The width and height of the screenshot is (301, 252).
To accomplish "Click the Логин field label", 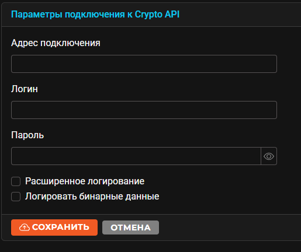I will tap(25, 89).
